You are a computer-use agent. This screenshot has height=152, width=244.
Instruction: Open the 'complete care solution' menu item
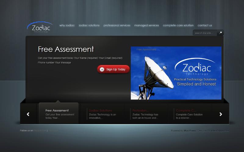pos(178,25)
